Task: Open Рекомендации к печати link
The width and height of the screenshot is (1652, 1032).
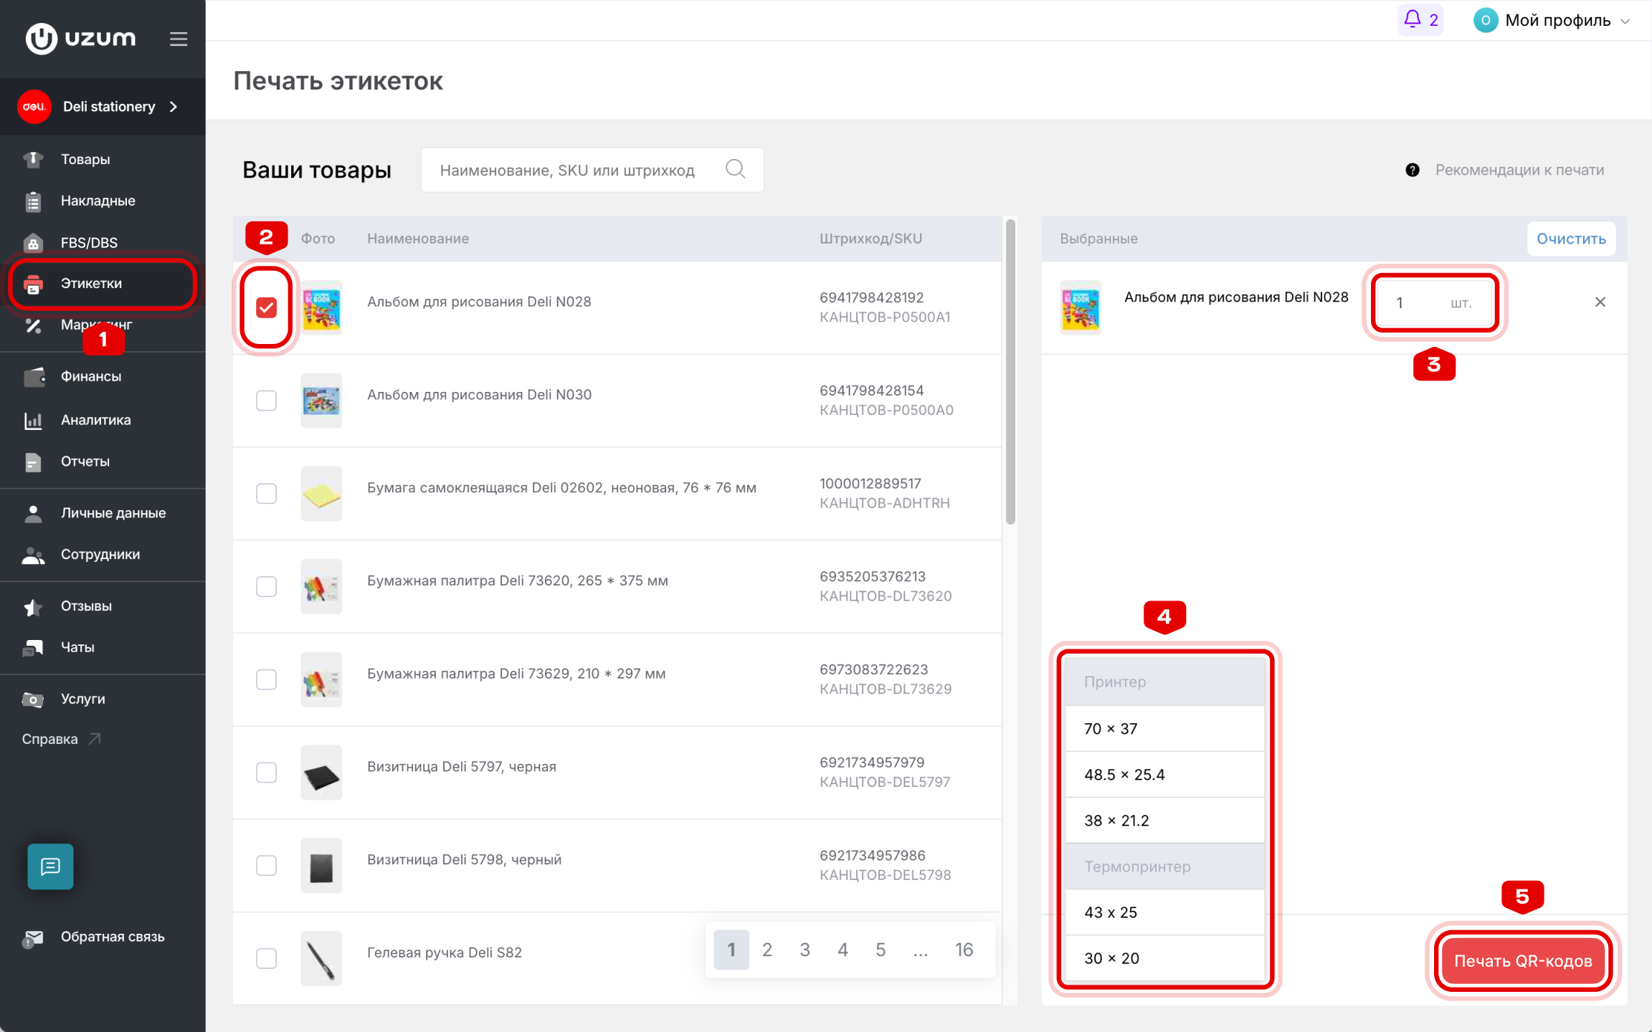Action: click(x=1519, y=170)
